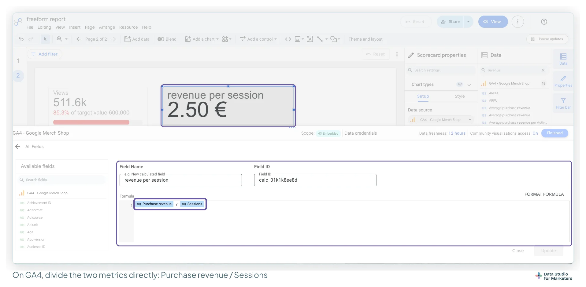
Task: Click the Close button below formula
Action: click(518, 251)
